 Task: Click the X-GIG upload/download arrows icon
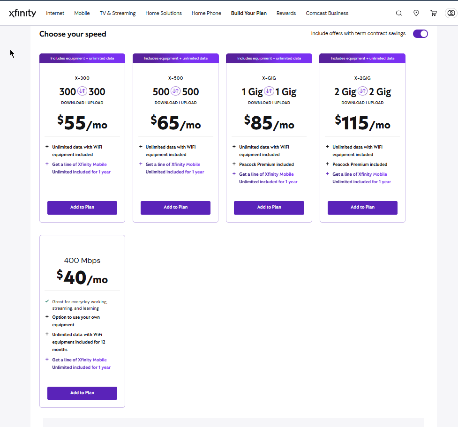pos(269,91)
